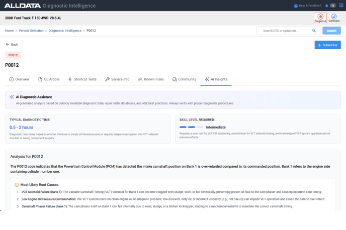Select the AI Insights tab

click(216, 79)
